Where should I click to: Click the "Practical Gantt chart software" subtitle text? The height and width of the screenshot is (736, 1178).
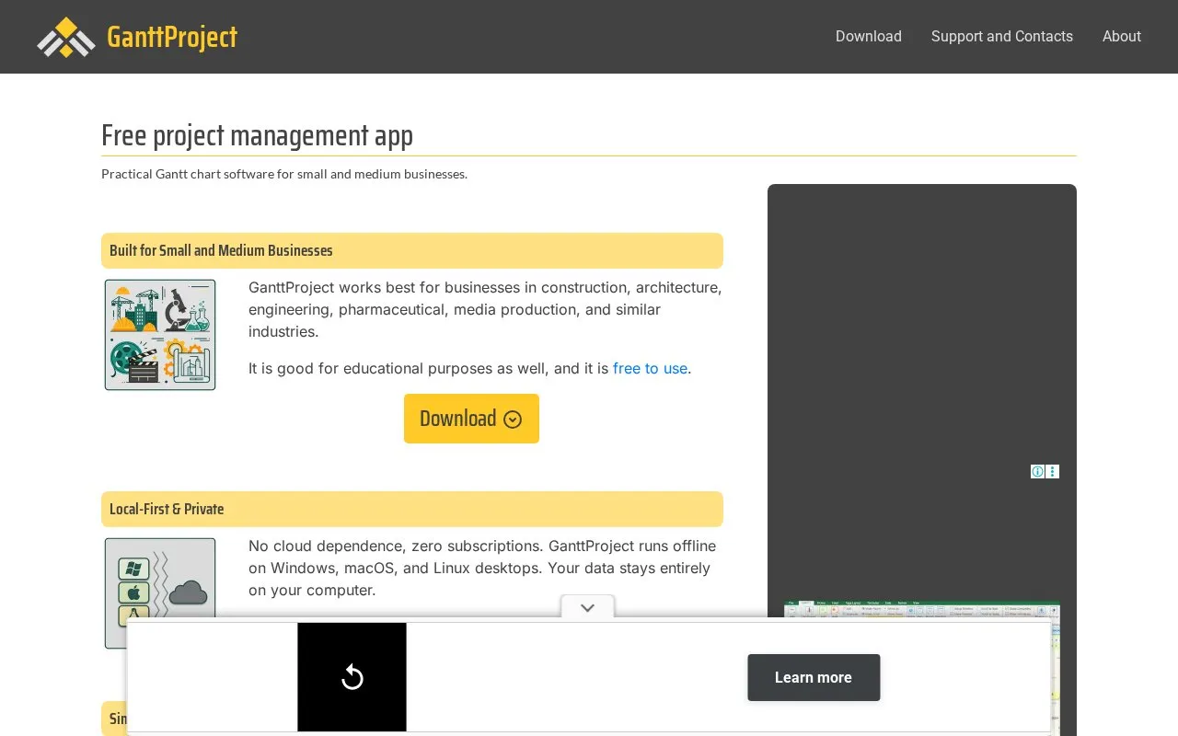click(284, 174)
